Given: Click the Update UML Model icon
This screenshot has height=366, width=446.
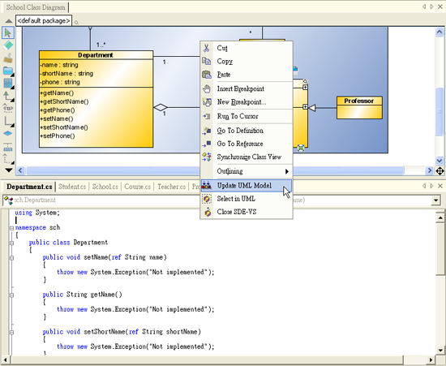Looking at the screenshot, I should coord(207,186).
